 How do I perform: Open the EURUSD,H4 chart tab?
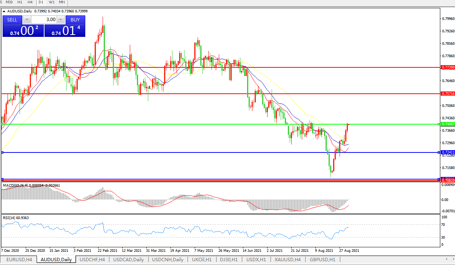19,259
